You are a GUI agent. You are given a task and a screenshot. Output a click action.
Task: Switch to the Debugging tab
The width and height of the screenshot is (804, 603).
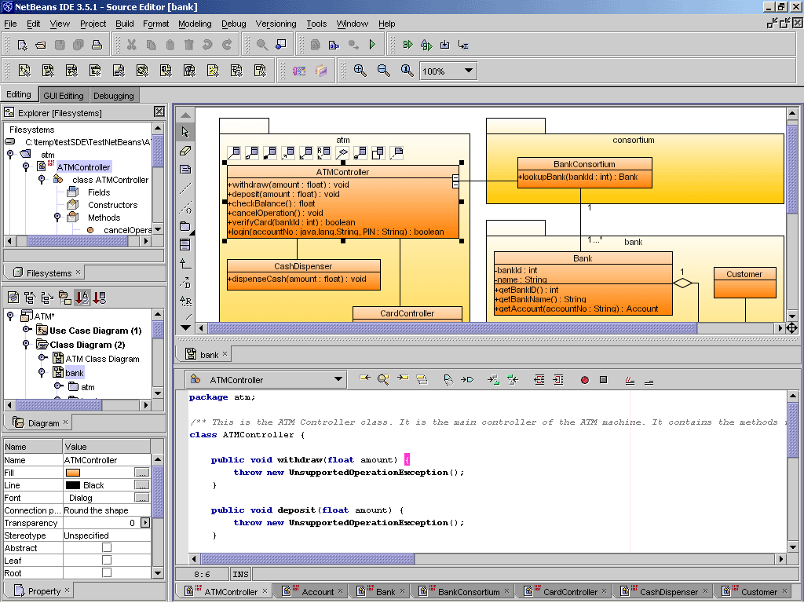coord(114,95)
